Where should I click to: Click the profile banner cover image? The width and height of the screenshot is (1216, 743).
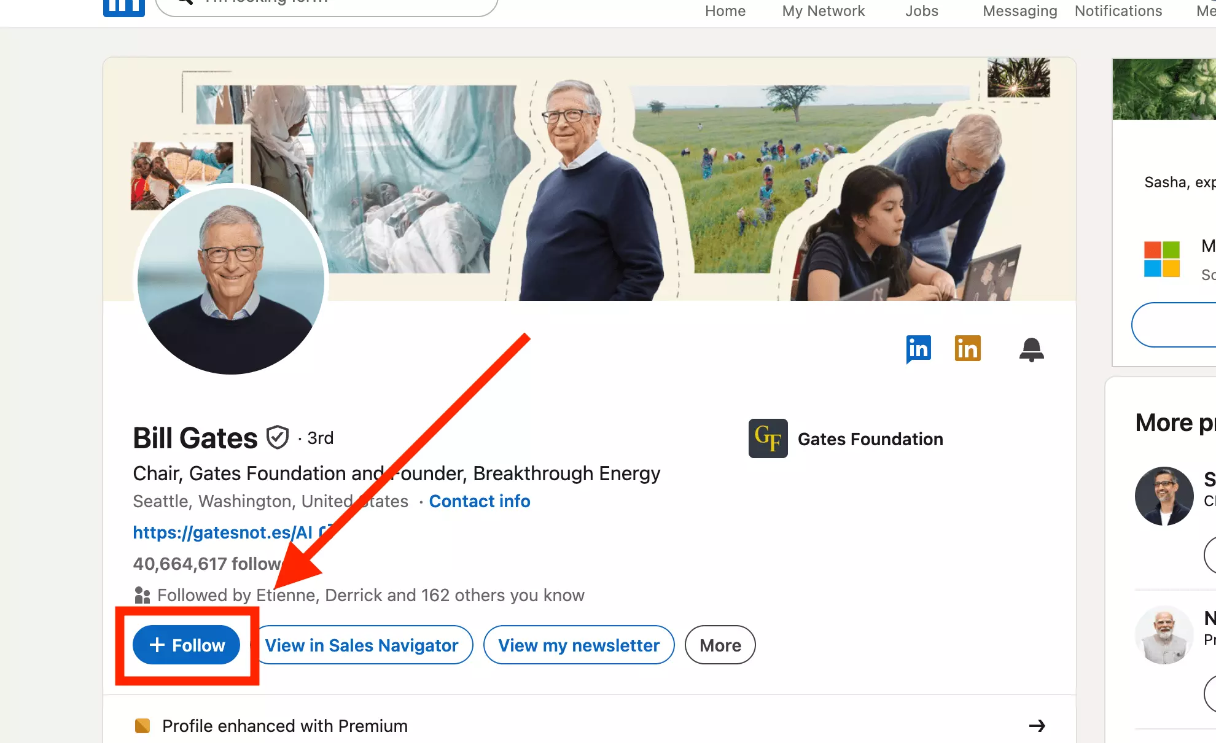[590, 179]
